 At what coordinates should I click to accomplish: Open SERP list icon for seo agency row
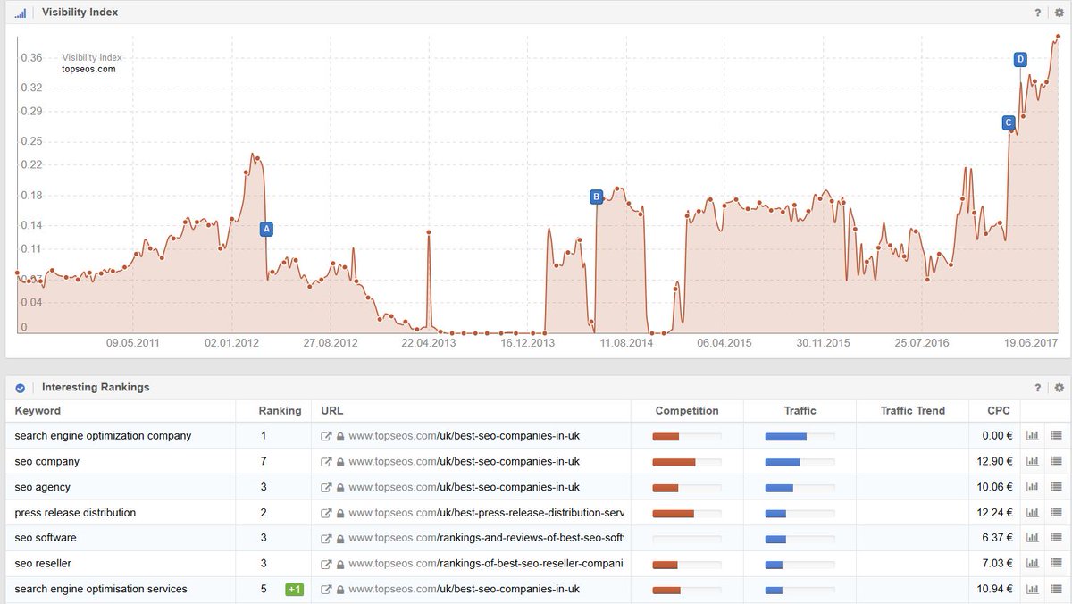click(1056, 488)
